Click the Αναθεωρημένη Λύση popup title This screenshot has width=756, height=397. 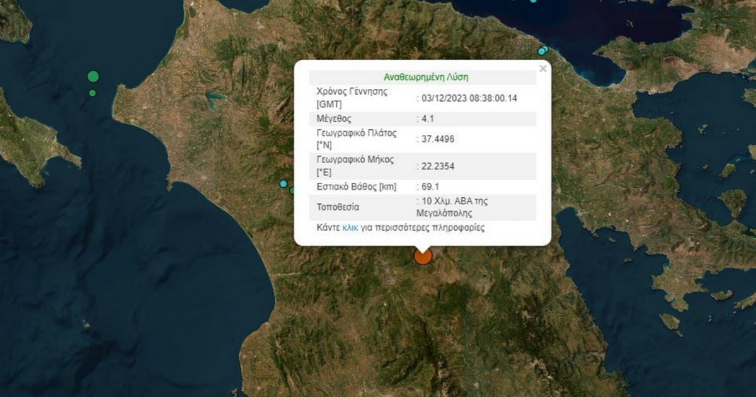(x=426, y=78)
